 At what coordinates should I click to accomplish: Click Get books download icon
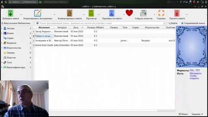[x=112, y=13]
